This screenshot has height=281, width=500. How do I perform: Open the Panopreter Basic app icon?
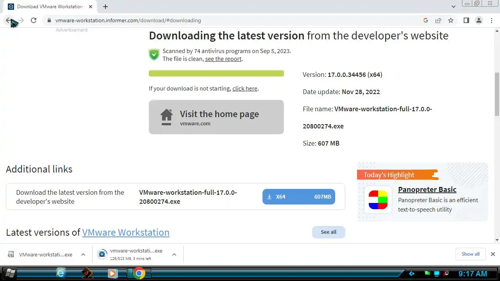point(378,200)
